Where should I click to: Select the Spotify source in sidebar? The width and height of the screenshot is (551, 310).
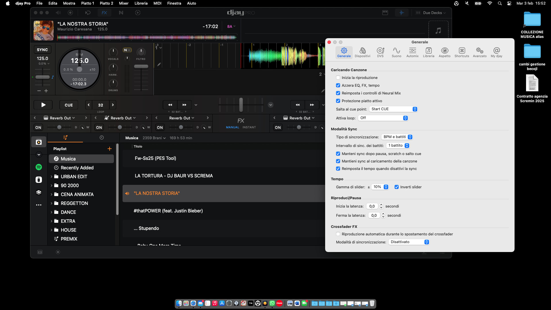(39, 167)
